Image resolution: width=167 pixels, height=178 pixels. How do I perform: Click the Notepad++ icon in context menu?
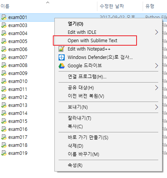(61, 49)
